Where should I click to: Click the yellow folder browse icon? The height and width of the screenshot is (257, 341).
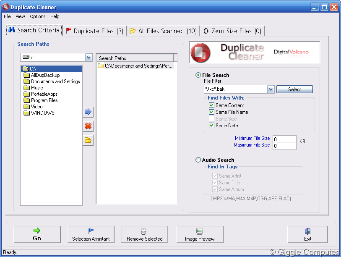coord(88,140)
